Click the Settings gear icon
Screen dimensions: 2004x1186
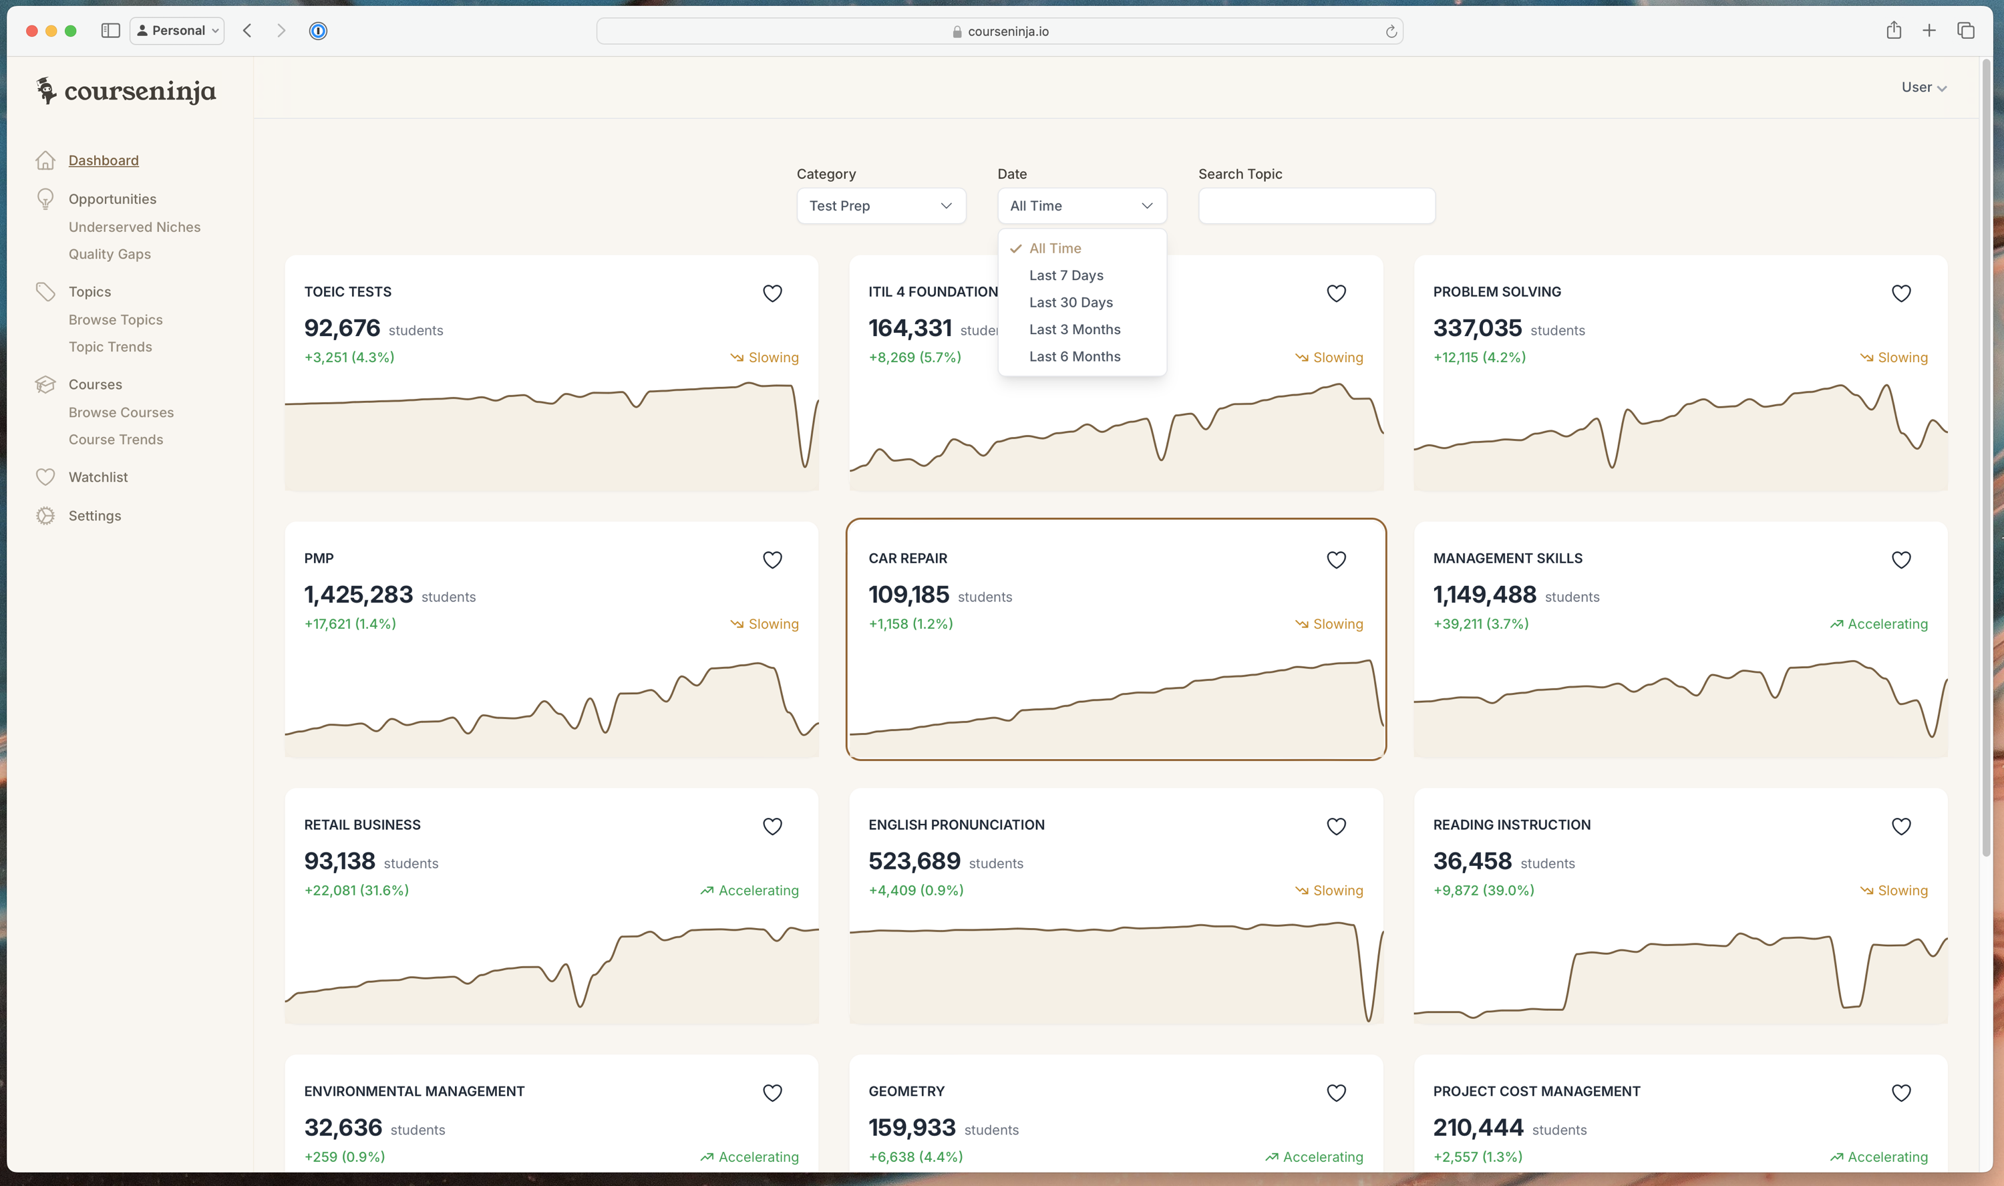(45, 515)
